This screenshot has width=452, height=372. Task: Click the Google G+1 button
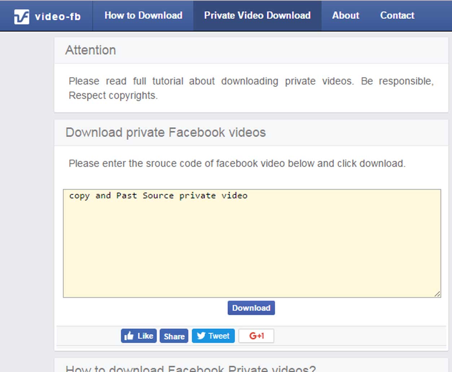tap(256, 336)
